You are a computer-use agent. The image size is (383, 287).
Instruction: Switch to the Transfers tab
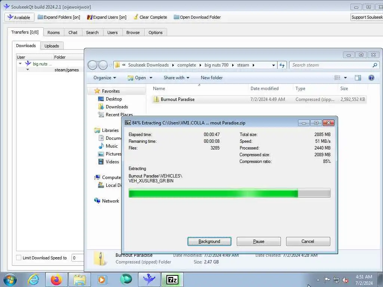tap(25, 32)
